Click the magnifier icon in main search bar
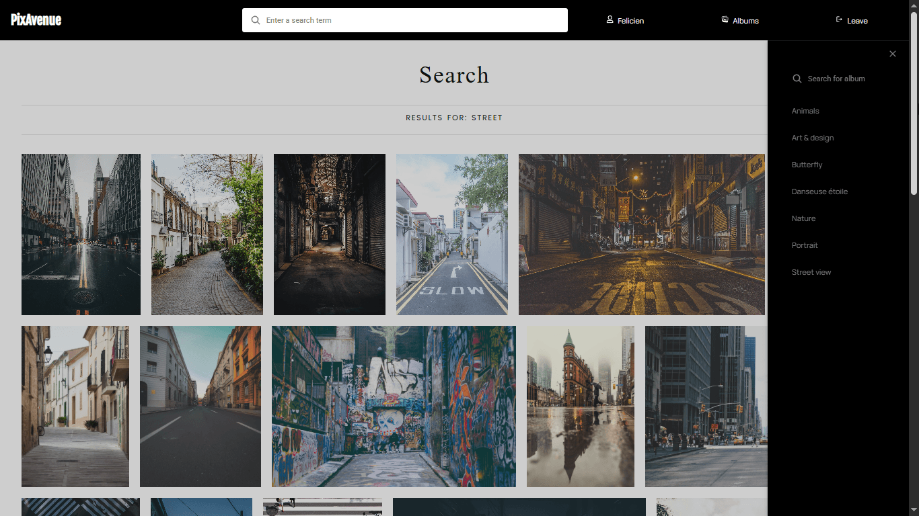Screen dimensions: 919x516 tap(256, 20)
